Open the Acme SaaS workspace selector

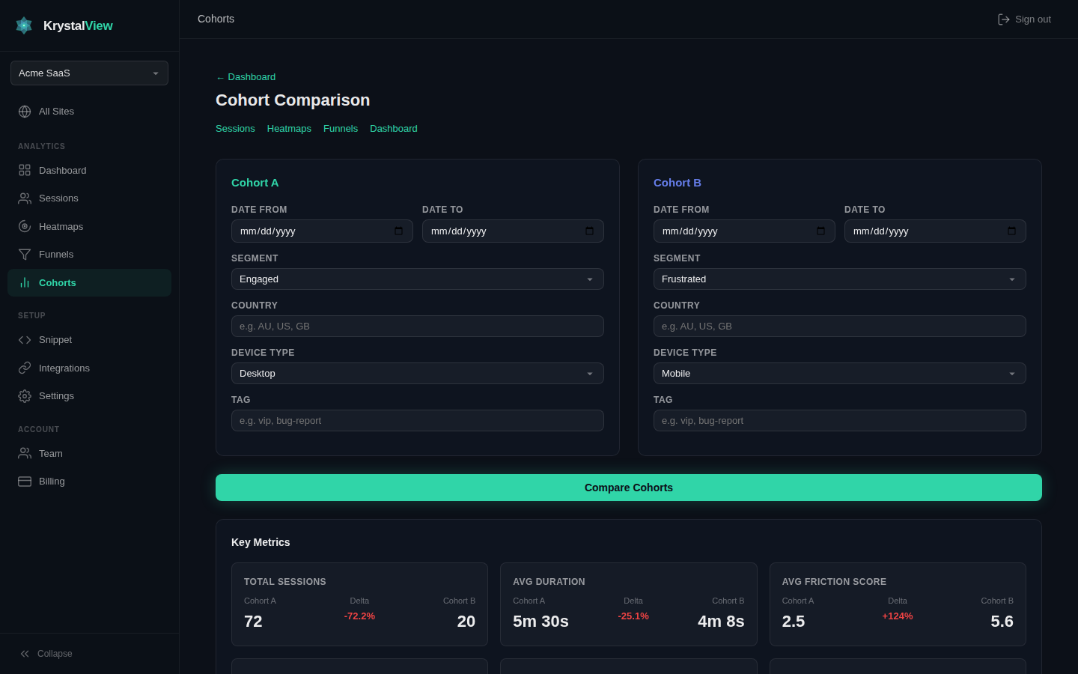click(89, 73)
